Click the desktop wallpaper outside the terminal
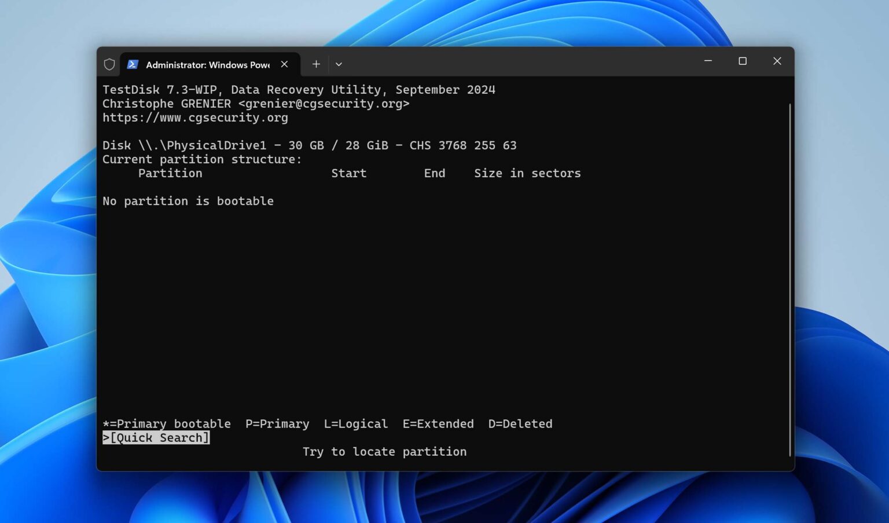This screenshot has height=523, width=889. pyautogui.click(x=46, y=261)
